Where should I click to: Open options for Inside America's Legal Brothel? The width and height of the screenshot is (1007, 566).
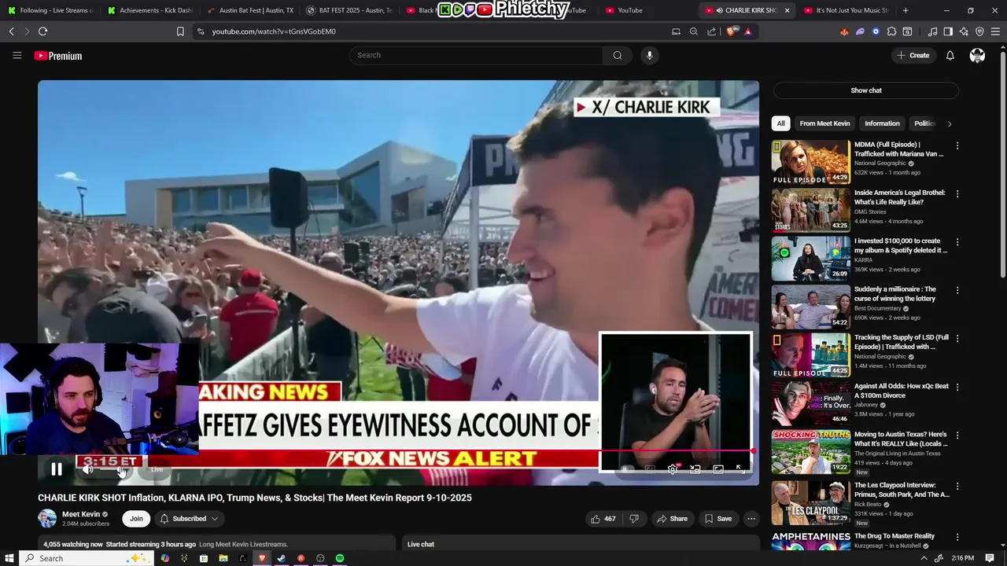click(x=957, y=193)
